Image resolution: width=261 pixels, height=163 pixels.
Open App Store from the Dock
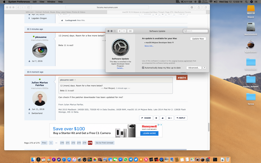pyautogui.click(x=69, y=159)
